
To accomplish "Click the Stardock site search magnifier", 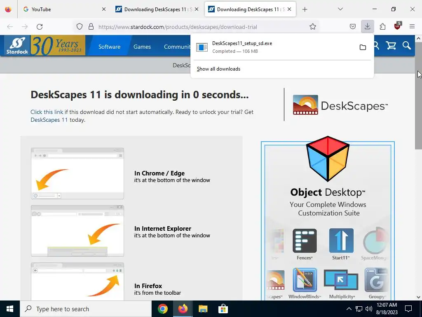I will (x=407, y=46).
